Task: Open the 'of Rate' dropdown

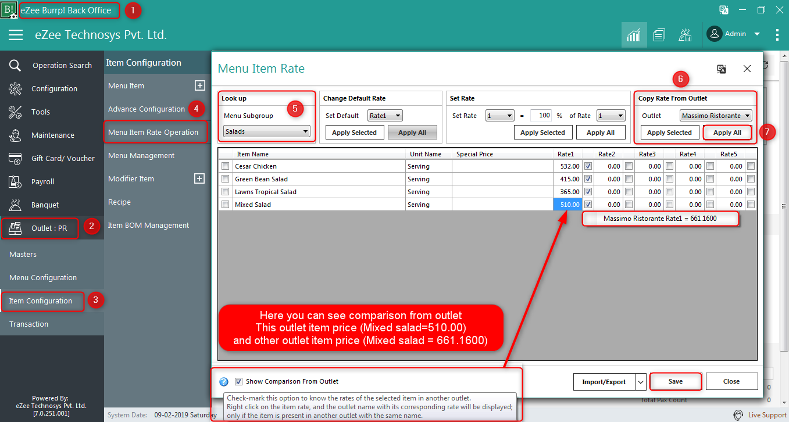Action: point(611,116)
